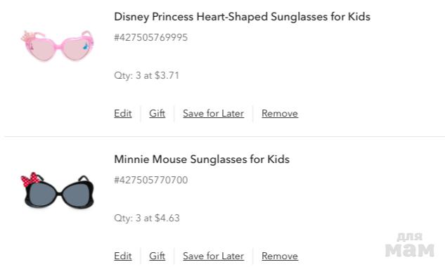Save Minnie Mouse Sunglasses for later
This screenshot has height=267, width=445.
click(214, 256)
